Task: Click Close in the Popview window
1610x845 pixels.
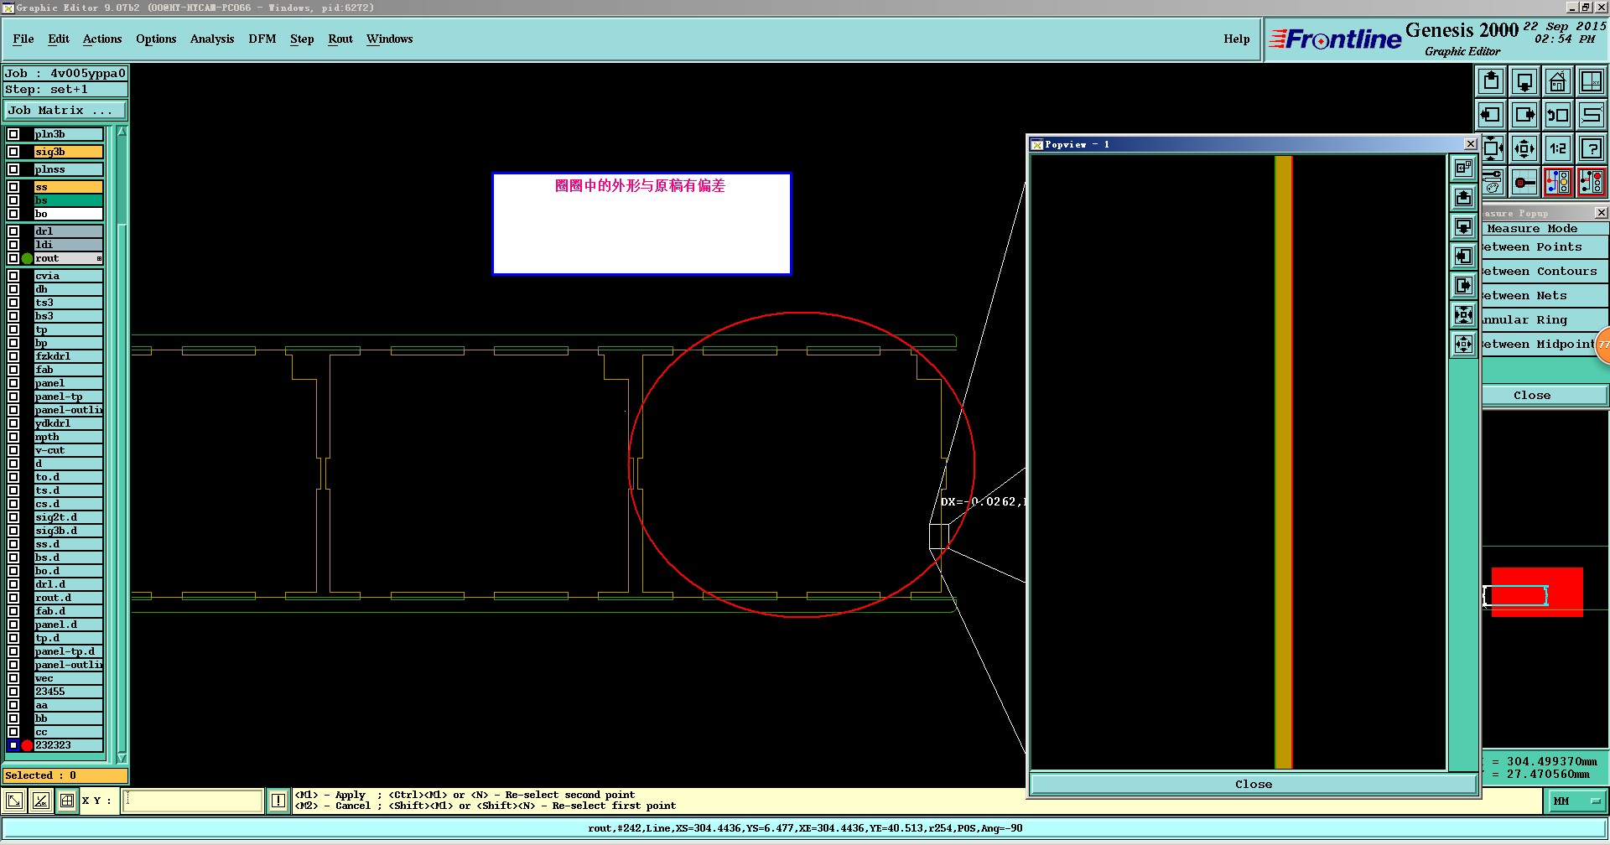Action: pyautogui.click(x=1254, y=785)
